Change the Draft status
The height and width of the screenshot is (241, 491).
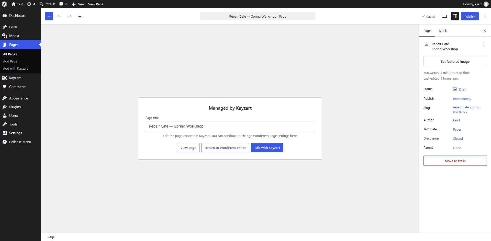point(460,89)
